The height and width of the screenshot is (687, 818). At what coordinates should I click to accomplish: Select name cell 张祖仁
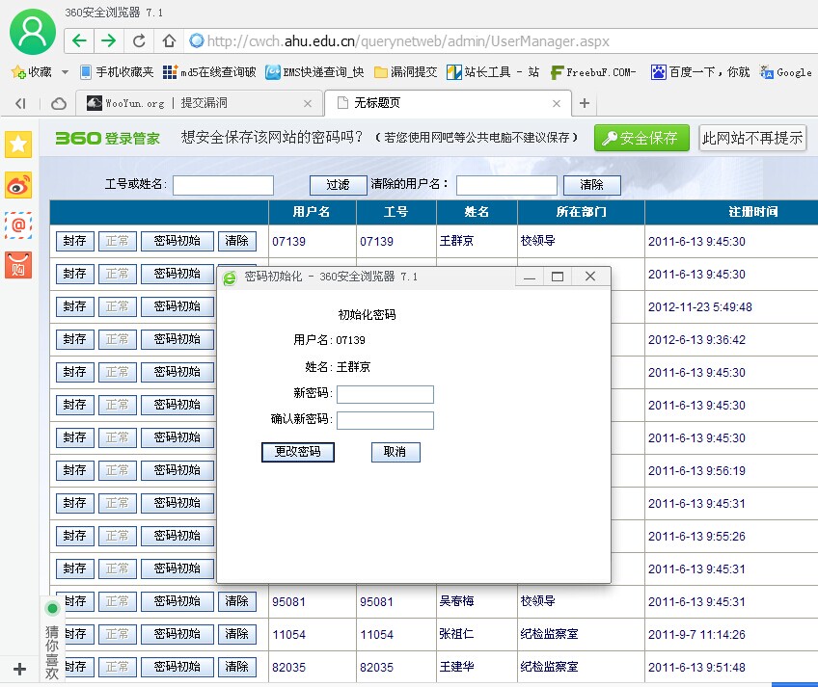(x=456, y=634)
